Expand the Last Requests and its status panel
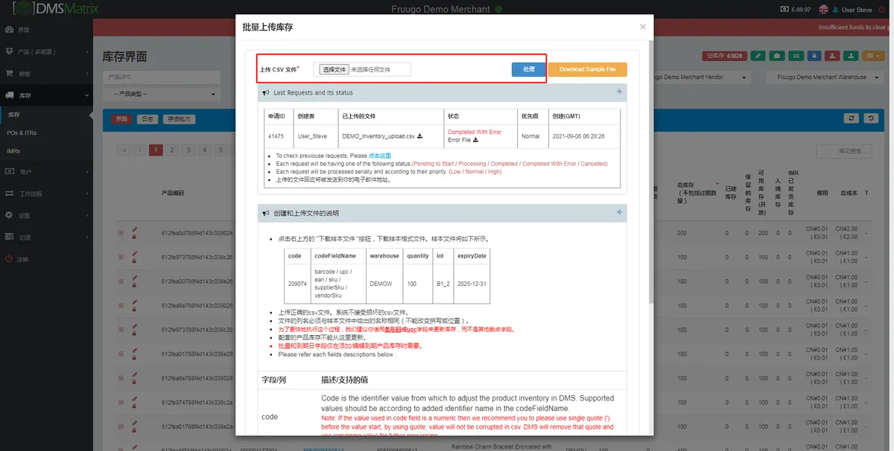Screen dimensions: 894x451 pos(619,92)
